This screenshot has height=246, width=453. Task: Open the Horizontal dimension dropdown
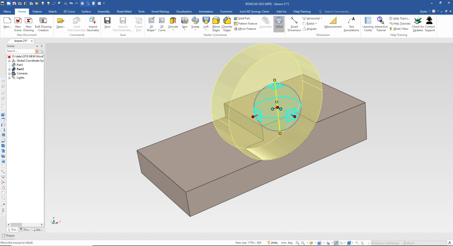tap(321, 19)
